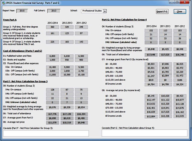Click Part G off-campus not with family value 52
The image size is (192, 141).
pos(151,38)
